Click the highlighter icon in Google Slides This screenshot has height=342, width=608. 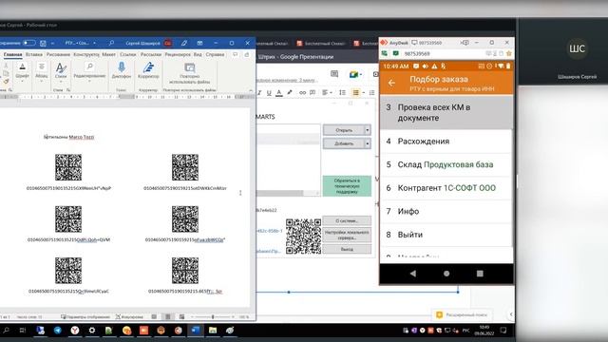tap(290, 93)
